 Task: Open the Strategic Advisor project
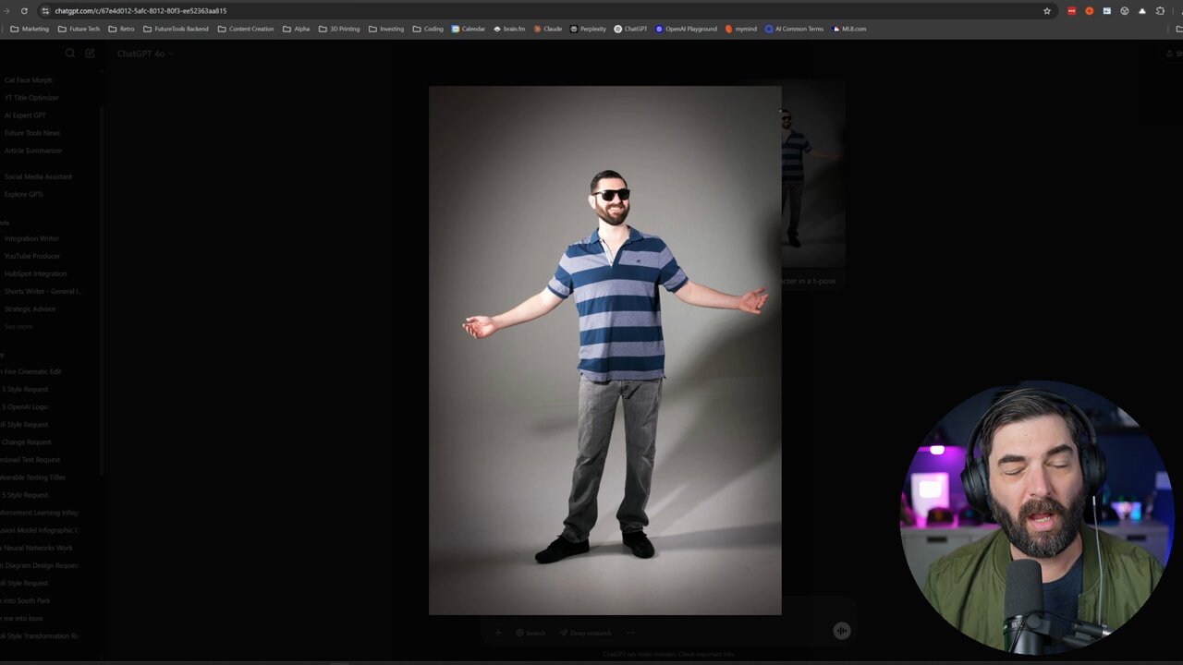[x=30, y=308]
